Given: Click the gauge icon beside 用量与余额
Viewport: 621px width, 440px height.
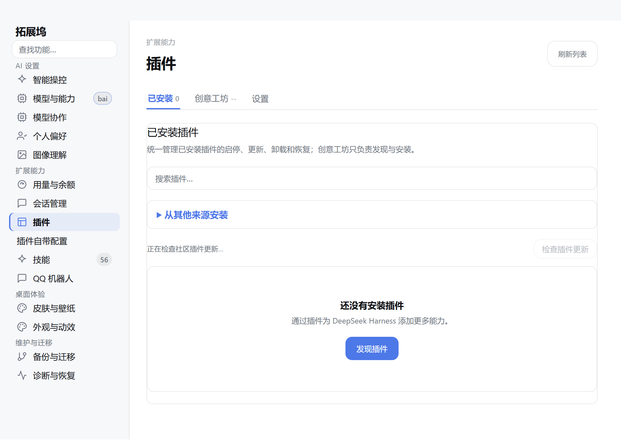Looking at the screenshot, I should click(x=22, y=184).
